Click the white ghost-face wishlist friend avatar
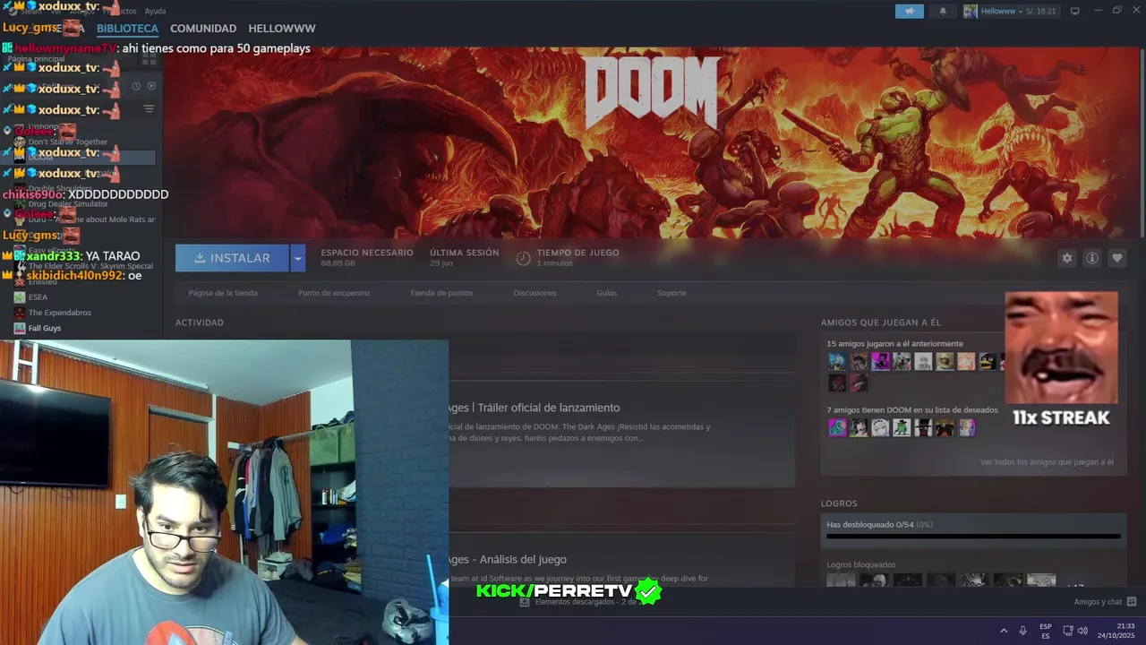Viewport: 1146px width, 645px height. (880, 428)
